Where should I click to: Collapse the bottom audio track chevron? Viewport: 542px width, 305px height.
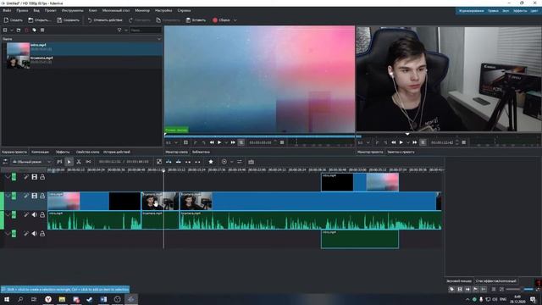point(8,234)
